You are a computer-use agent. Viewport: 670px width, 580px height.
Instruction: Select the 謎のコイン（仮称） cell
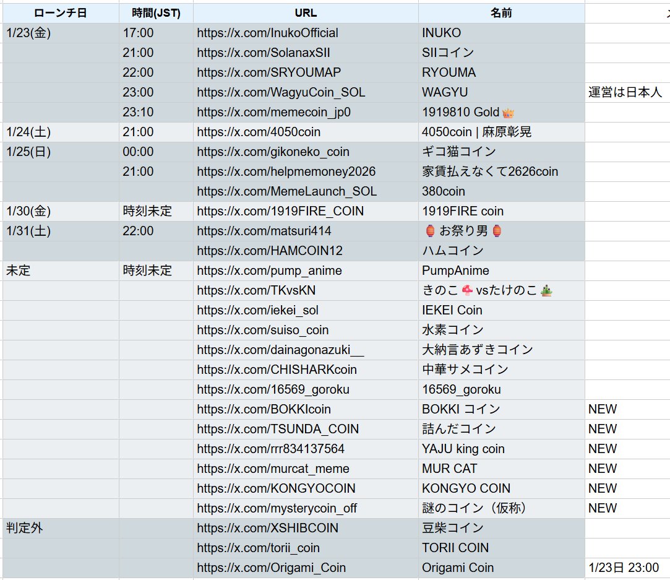tap(502, 508)
